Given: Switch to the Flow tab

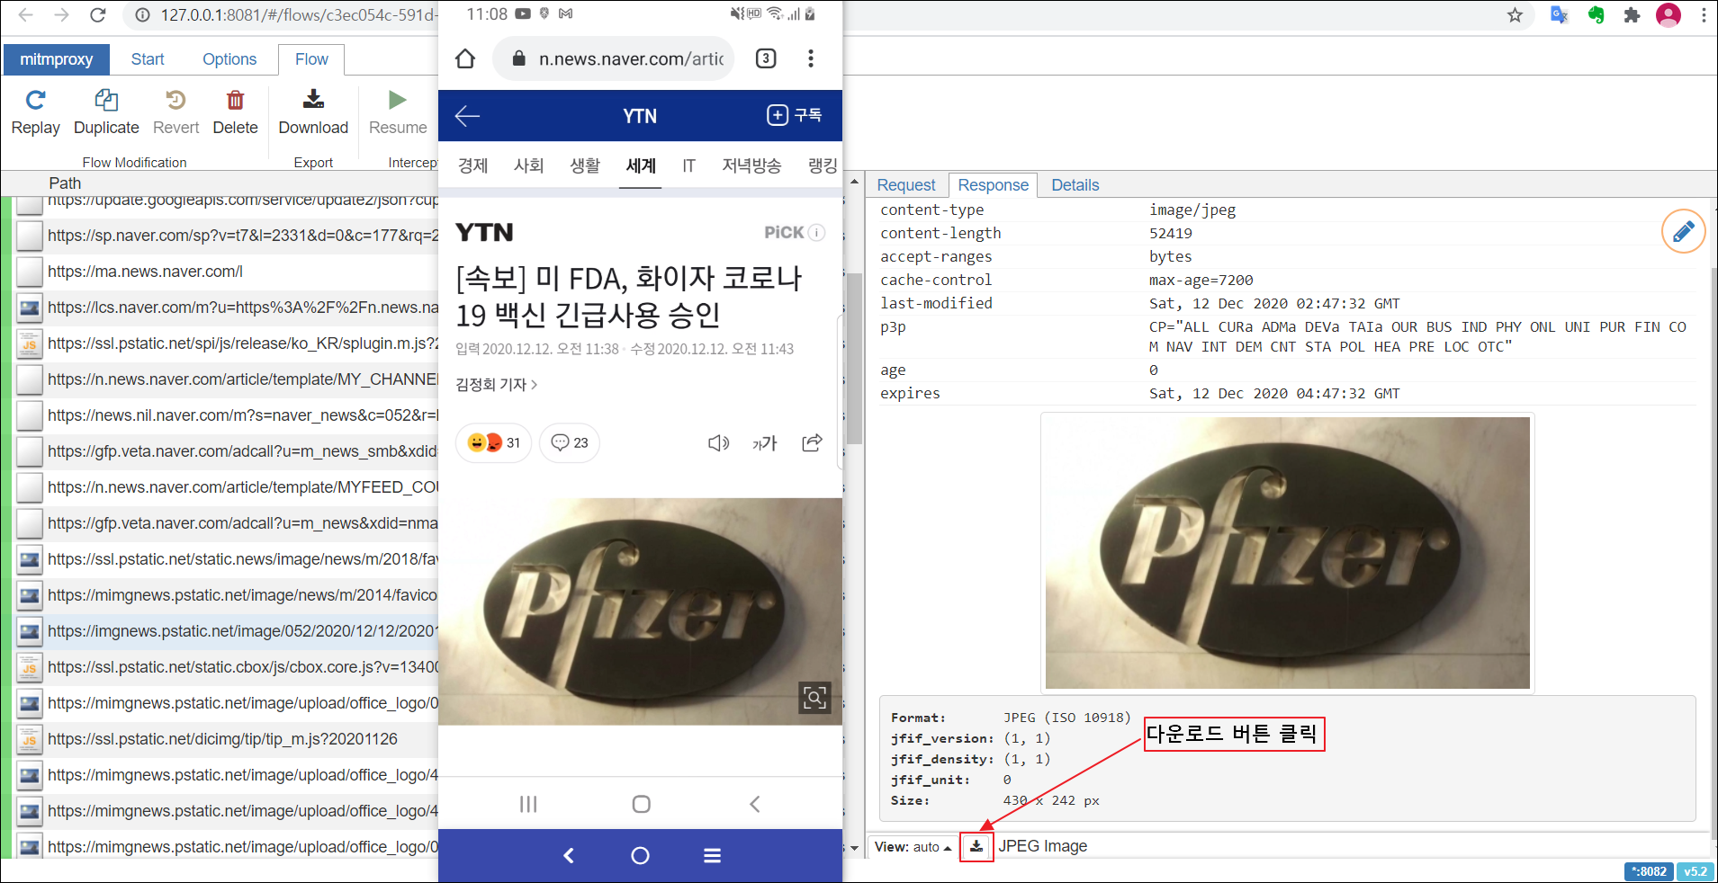Looking at the screenshot, I should [x=311, y=59].
